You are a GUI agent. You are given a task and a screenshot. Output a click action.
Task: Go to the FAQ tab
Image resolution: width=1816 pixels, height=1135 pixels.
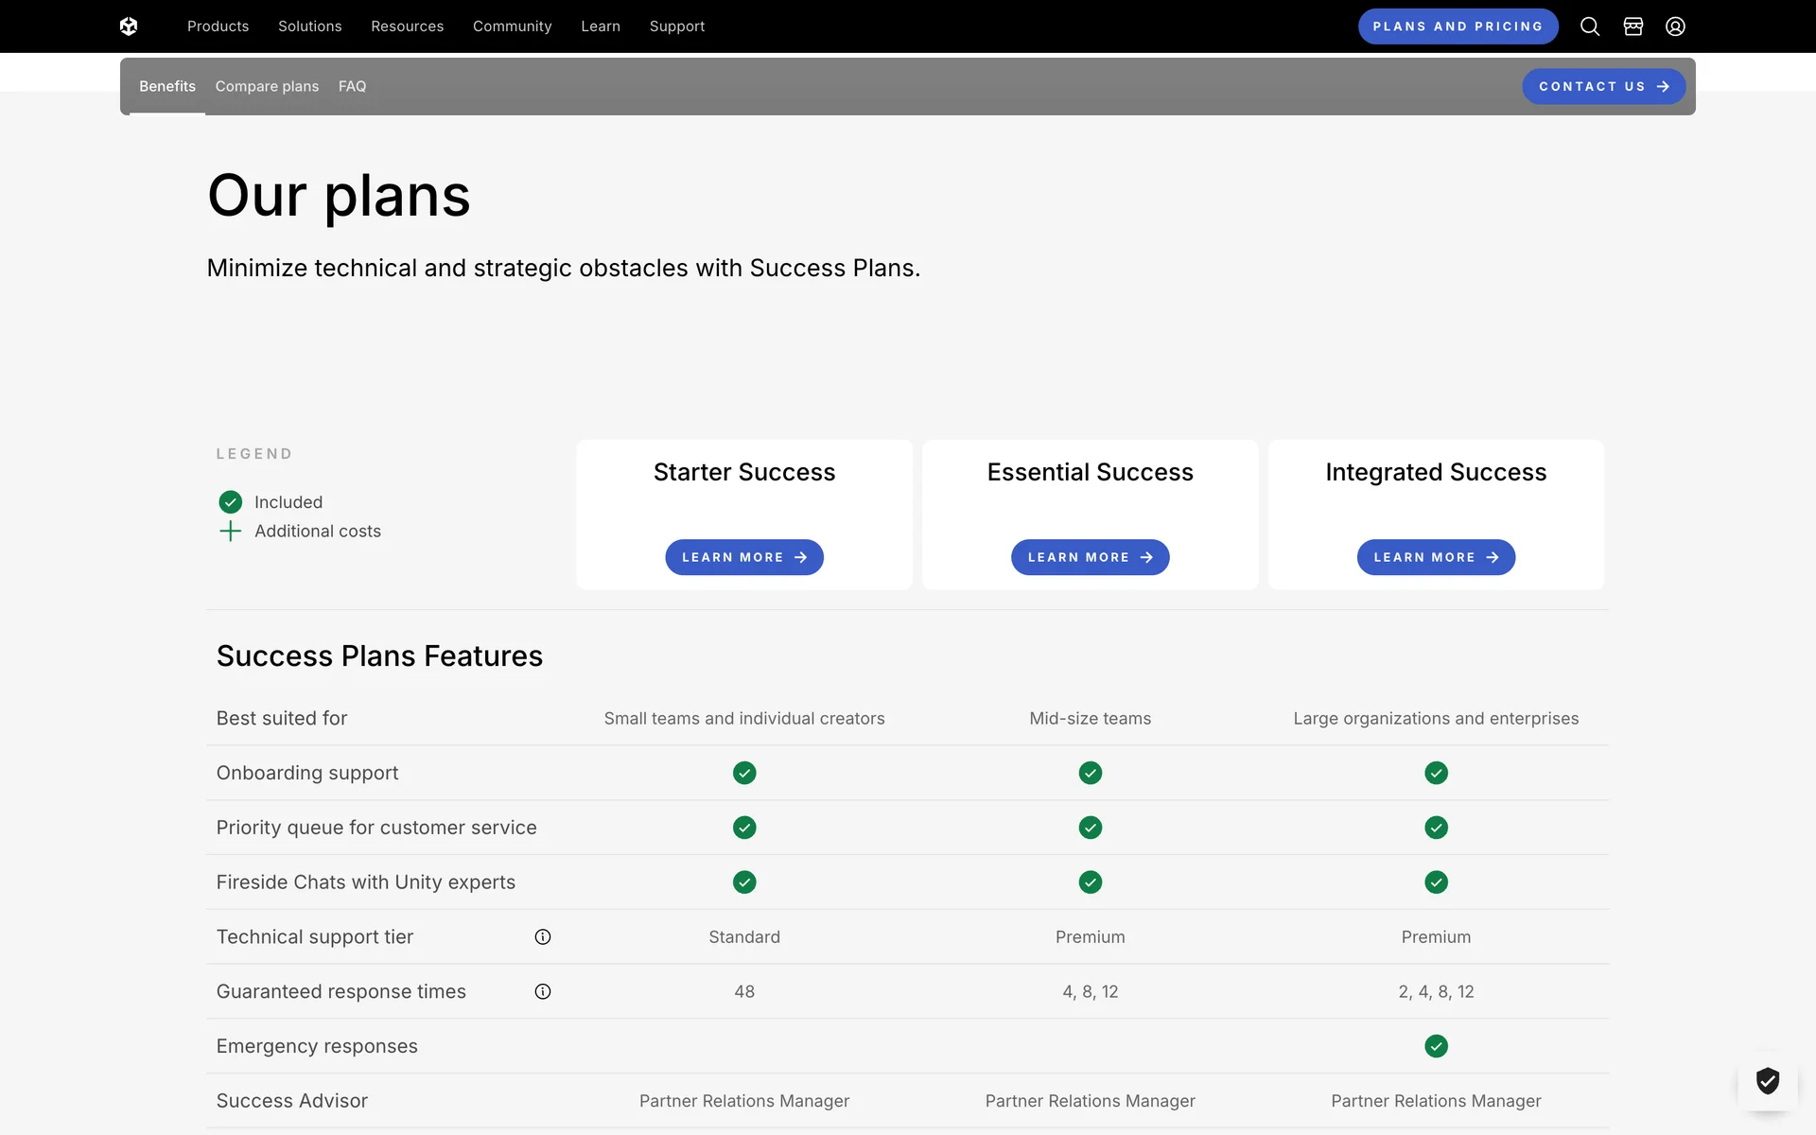click(352, 86)
